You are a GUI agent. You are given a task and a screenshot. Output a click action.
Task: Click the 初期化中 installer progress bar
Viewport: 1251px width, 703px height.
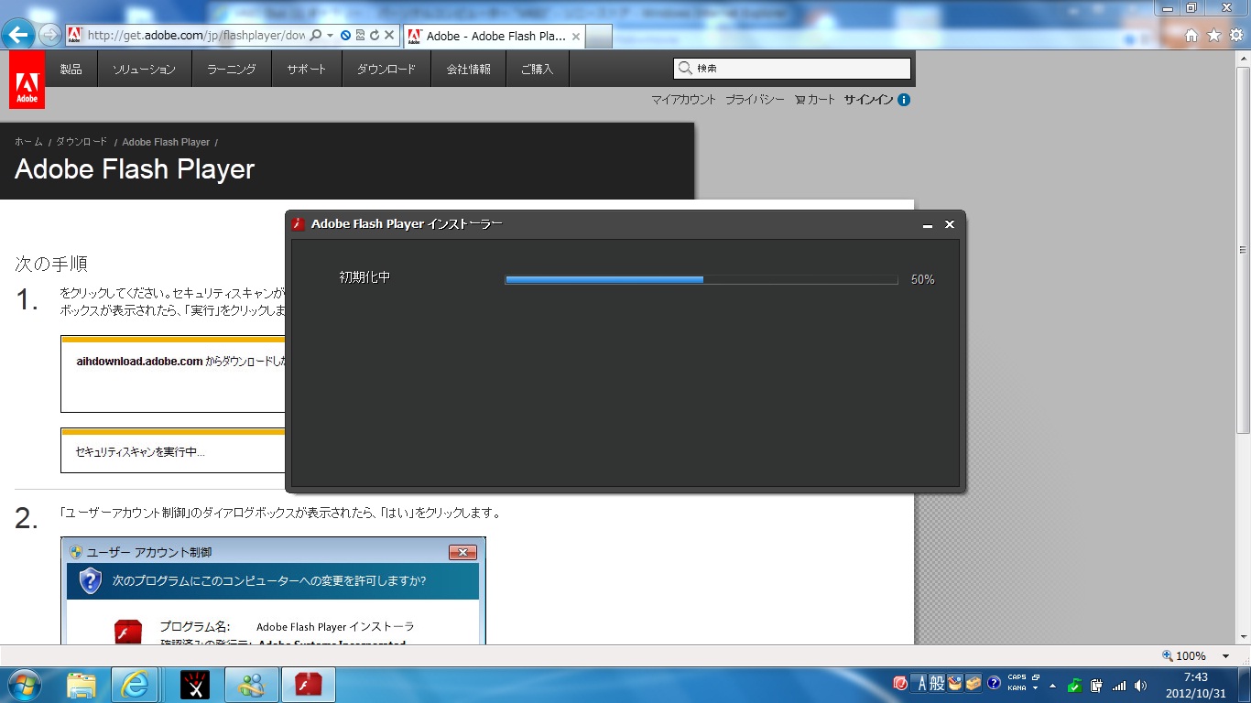point(702,279)
